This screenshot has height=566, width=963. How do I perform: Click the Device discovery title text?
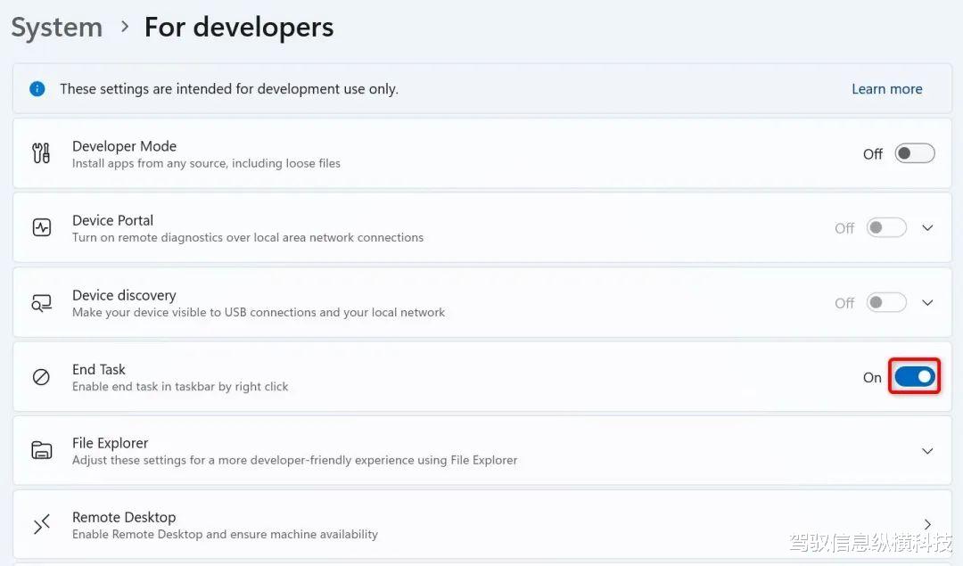coord(124,295)
